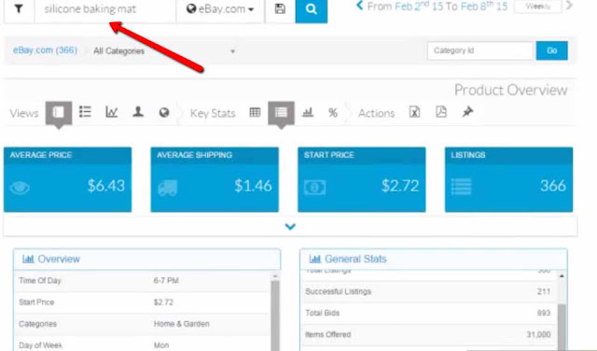Select the Items Offered 31,000 row
Viewport: 597px width, 351px height.
(x=429, y=334)
